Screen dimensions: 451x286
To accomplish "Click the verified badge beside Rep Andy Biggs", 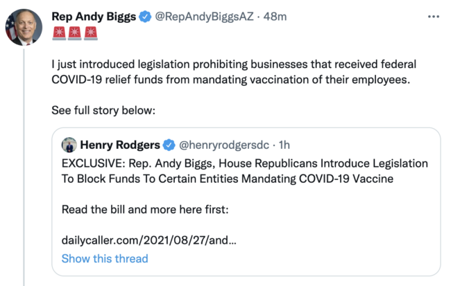I will tap(144, 16).
